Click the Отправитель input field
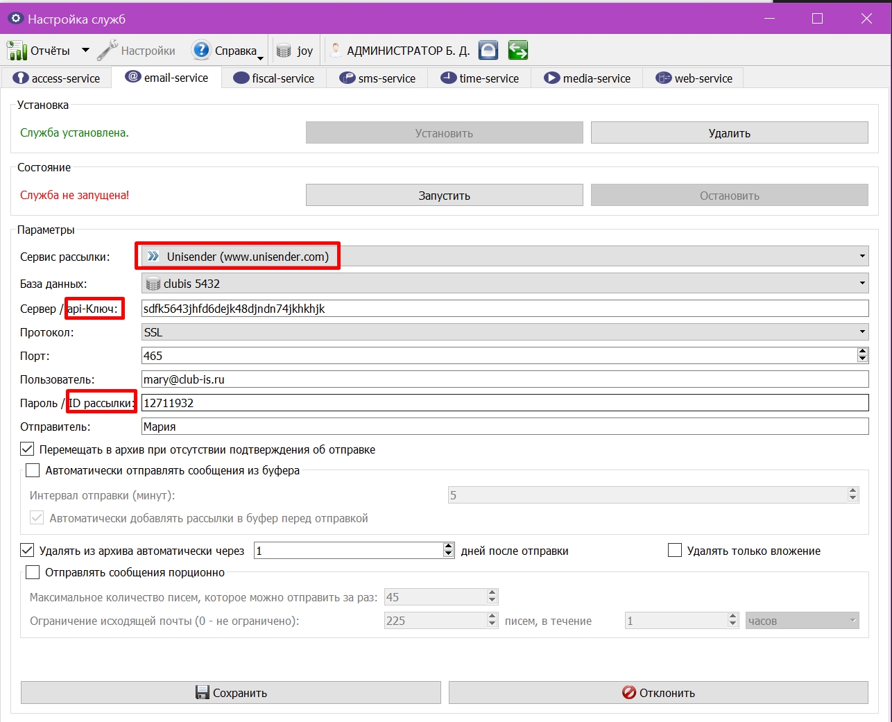 tap(505, 427)
